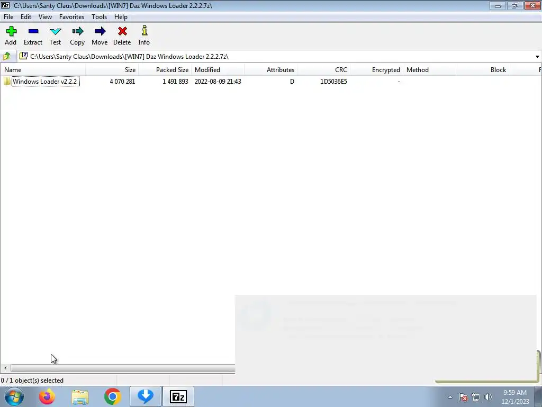
Task: Click the horizontal scrollbar left arrow
Action: 5,368
